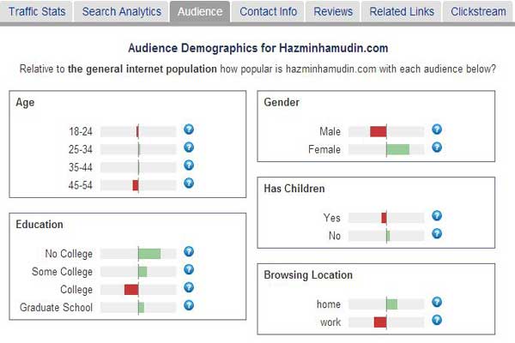Click help icon for 18-24 age row

tap(189, 129)
